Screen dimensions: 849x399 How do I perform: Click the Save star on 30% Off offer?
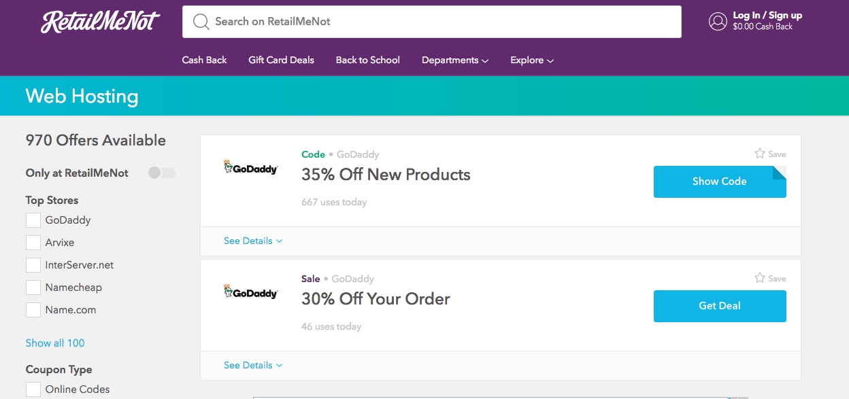[760, 278]
